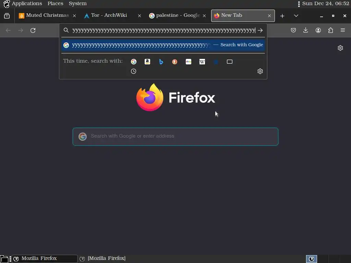Search once with Bing engine icon

point(161,62)
